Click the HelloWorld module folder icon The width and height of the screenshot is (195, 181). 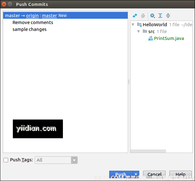(x=139, y=25)
